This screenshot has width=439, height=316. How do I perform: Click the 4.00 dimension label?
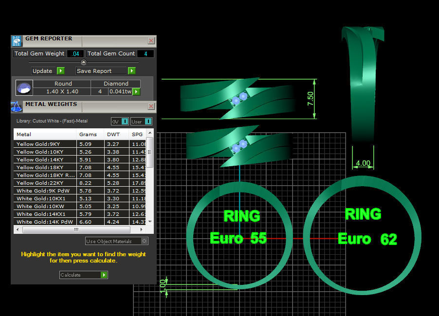363,163
